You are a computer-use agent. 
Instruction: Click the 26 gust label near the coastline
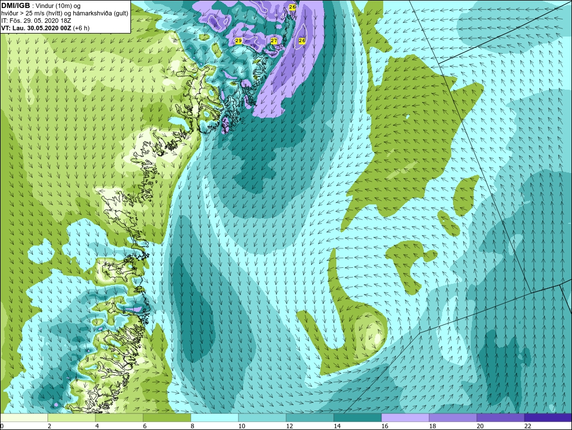(292, 7)
